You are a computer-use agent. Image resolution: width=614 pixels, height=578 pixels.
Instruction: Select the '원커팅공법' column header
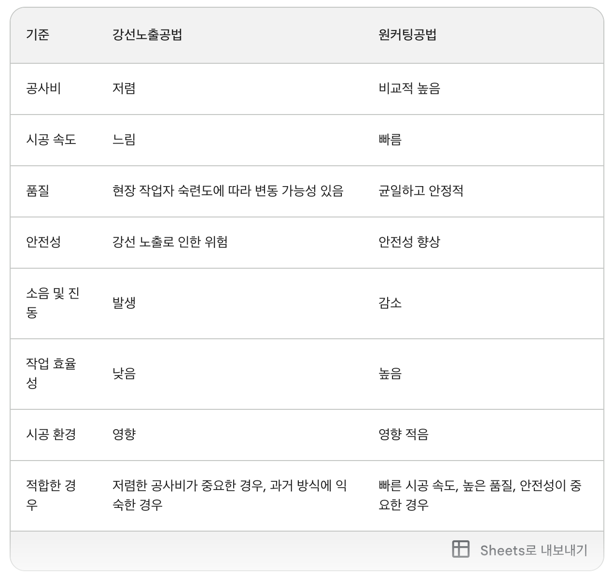pos(407,35)
